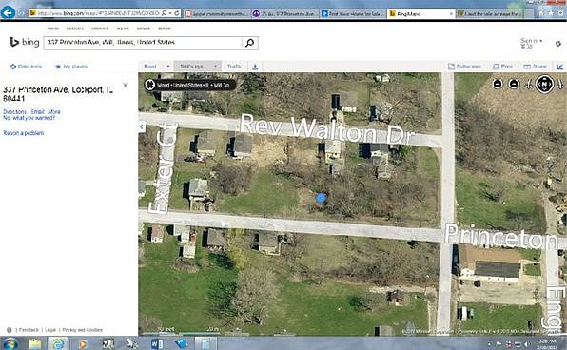Switch to the Land for sale tab
The height and width of the screenshot is (350, 567).
[x=490, y=13]
